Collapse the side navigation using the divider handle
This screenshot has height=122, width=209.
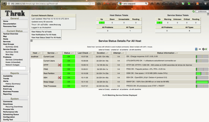pos(30,69)
